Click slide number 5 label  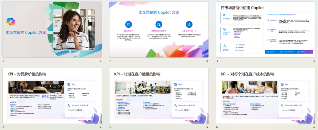tap(110, 127)
